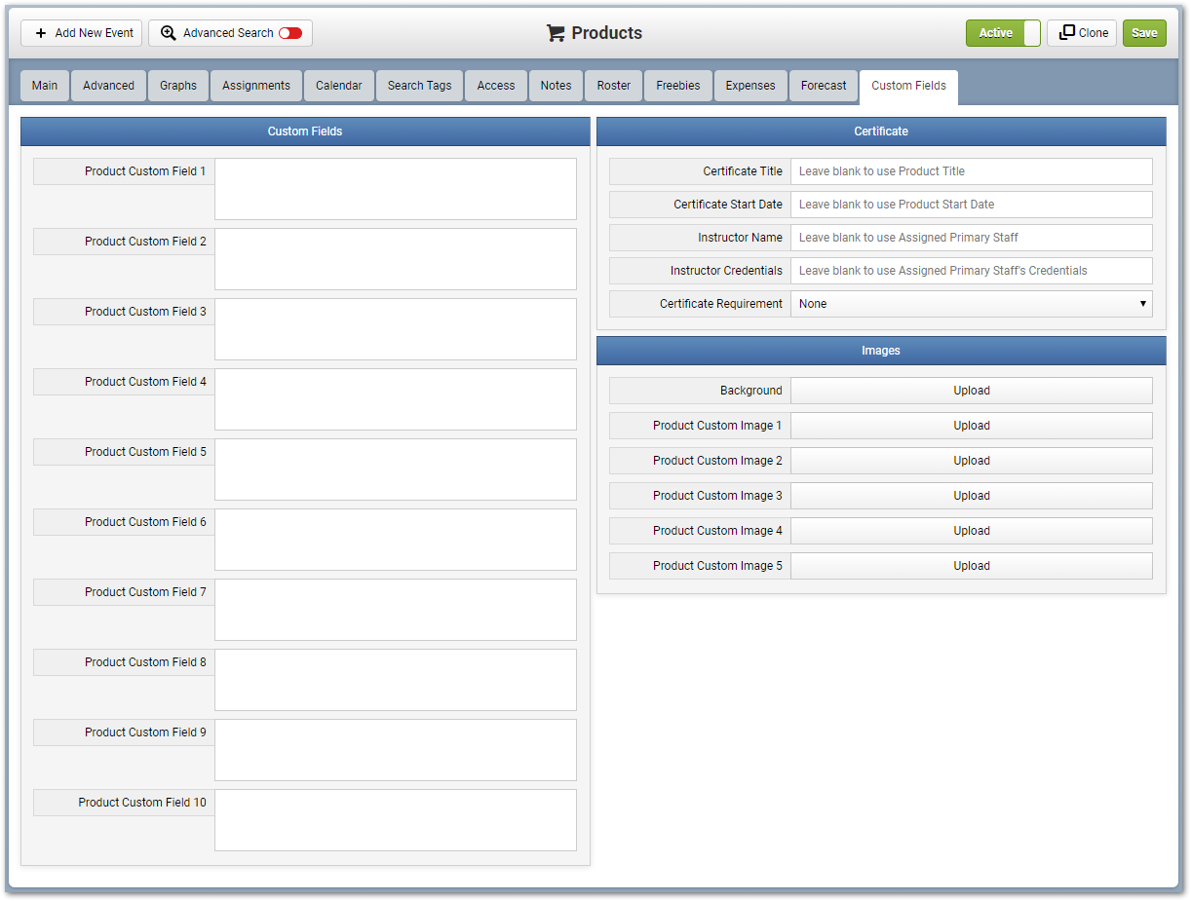Screen dimensions: 1191x901
Task: Click the Advanced Search magnifier icon
Action: (169, 33)
